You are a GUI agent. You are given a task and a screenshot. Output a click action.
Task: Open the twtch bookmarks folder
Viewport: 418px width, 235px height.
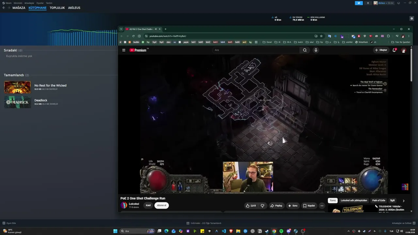(298, 42)
